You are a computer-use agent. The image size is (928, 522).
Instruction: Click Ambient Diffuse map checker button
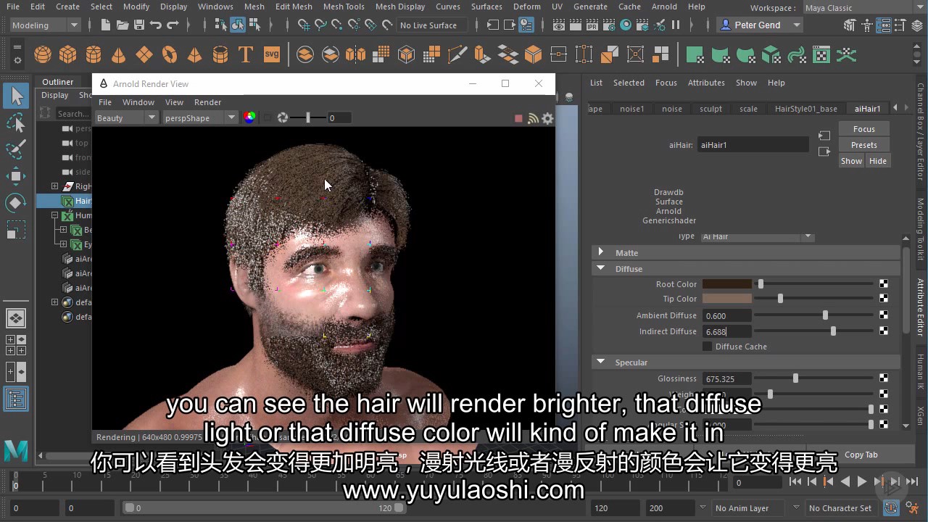pos(884,315)
